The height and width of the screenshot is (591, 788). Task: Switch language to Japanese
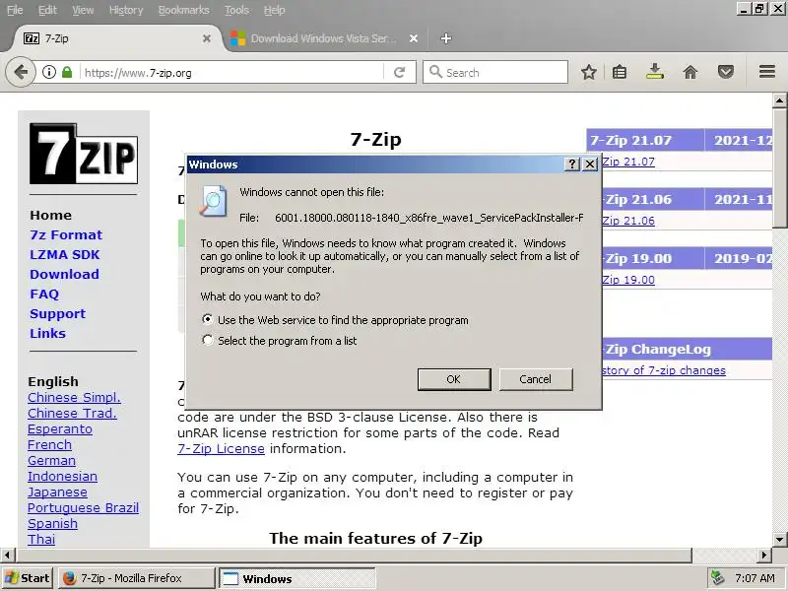point(57,492)
